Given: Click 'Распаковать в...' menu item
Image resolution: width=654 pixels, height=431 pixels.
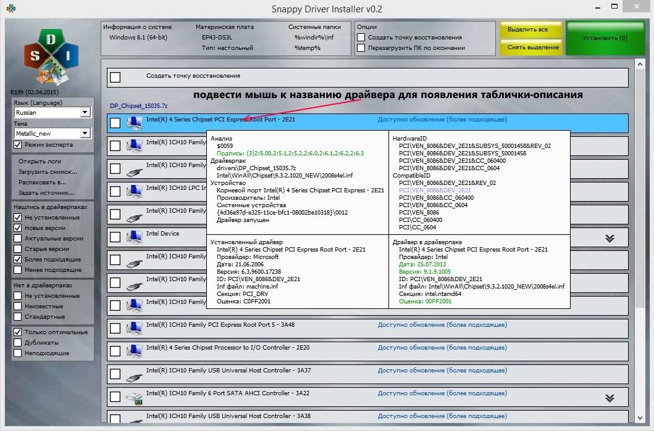Looking at the screenshot, I should coord(42,182).
